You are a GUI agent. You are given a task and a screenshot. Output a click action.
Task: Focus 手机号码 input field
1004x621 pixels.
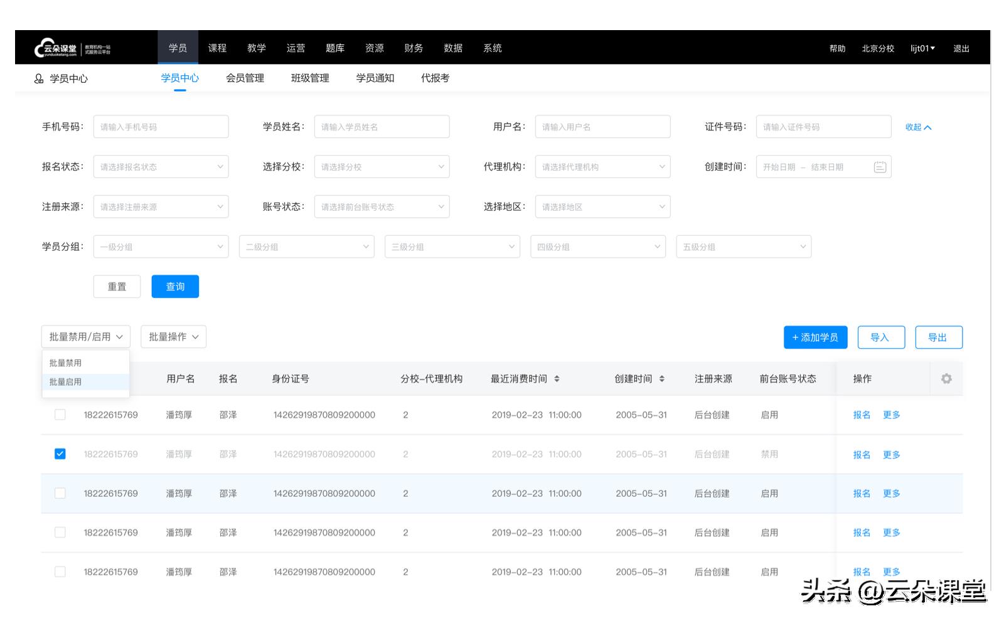click(x=161, y=127)
